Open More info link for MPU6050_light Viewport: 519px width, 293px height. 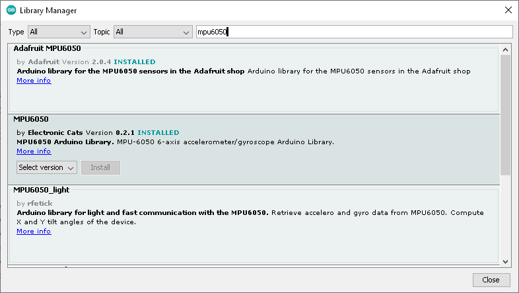coord(34,231)
